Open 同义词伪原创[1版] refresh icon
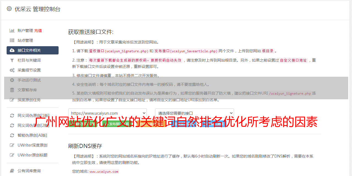The image size is (352, 176). [12, 116]
